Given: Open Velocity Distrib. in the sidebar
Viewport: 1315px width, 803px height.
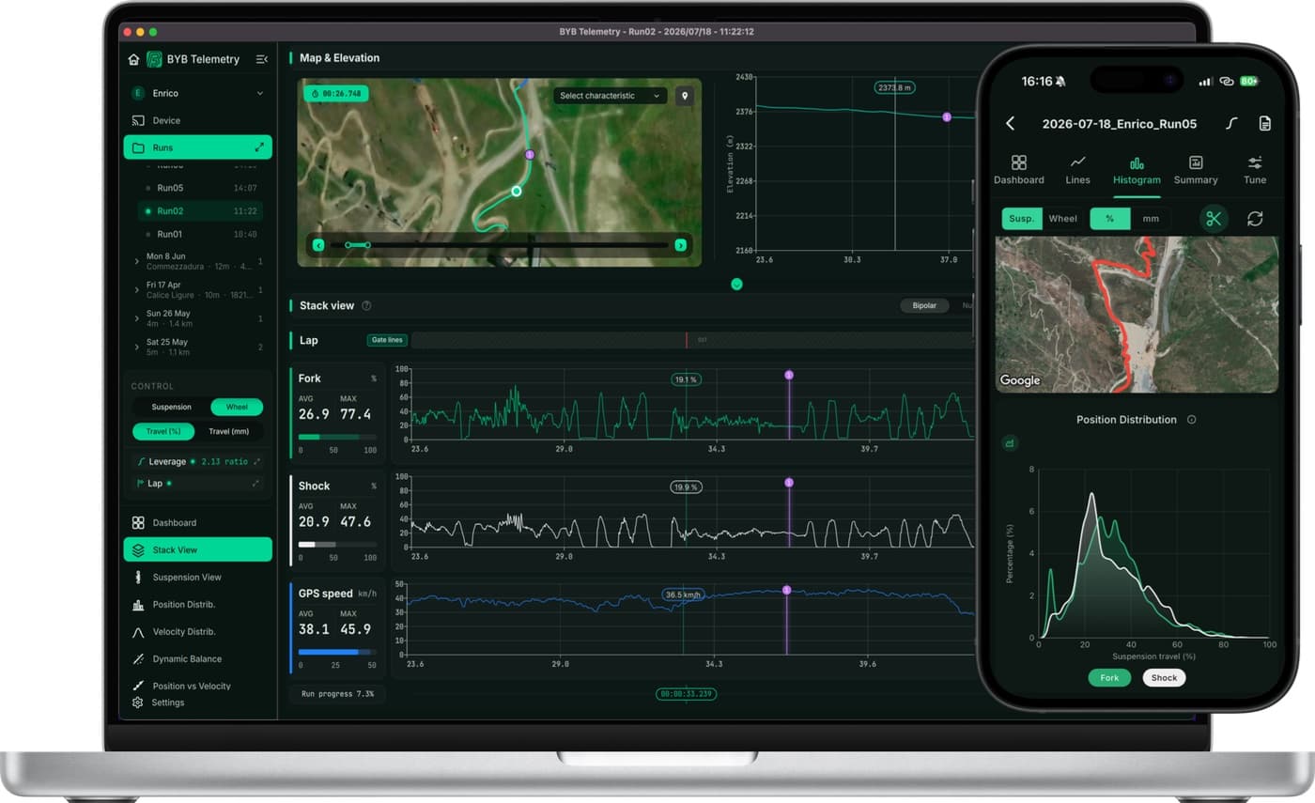Looking at the screenshot, I should [x=197, y=631].
